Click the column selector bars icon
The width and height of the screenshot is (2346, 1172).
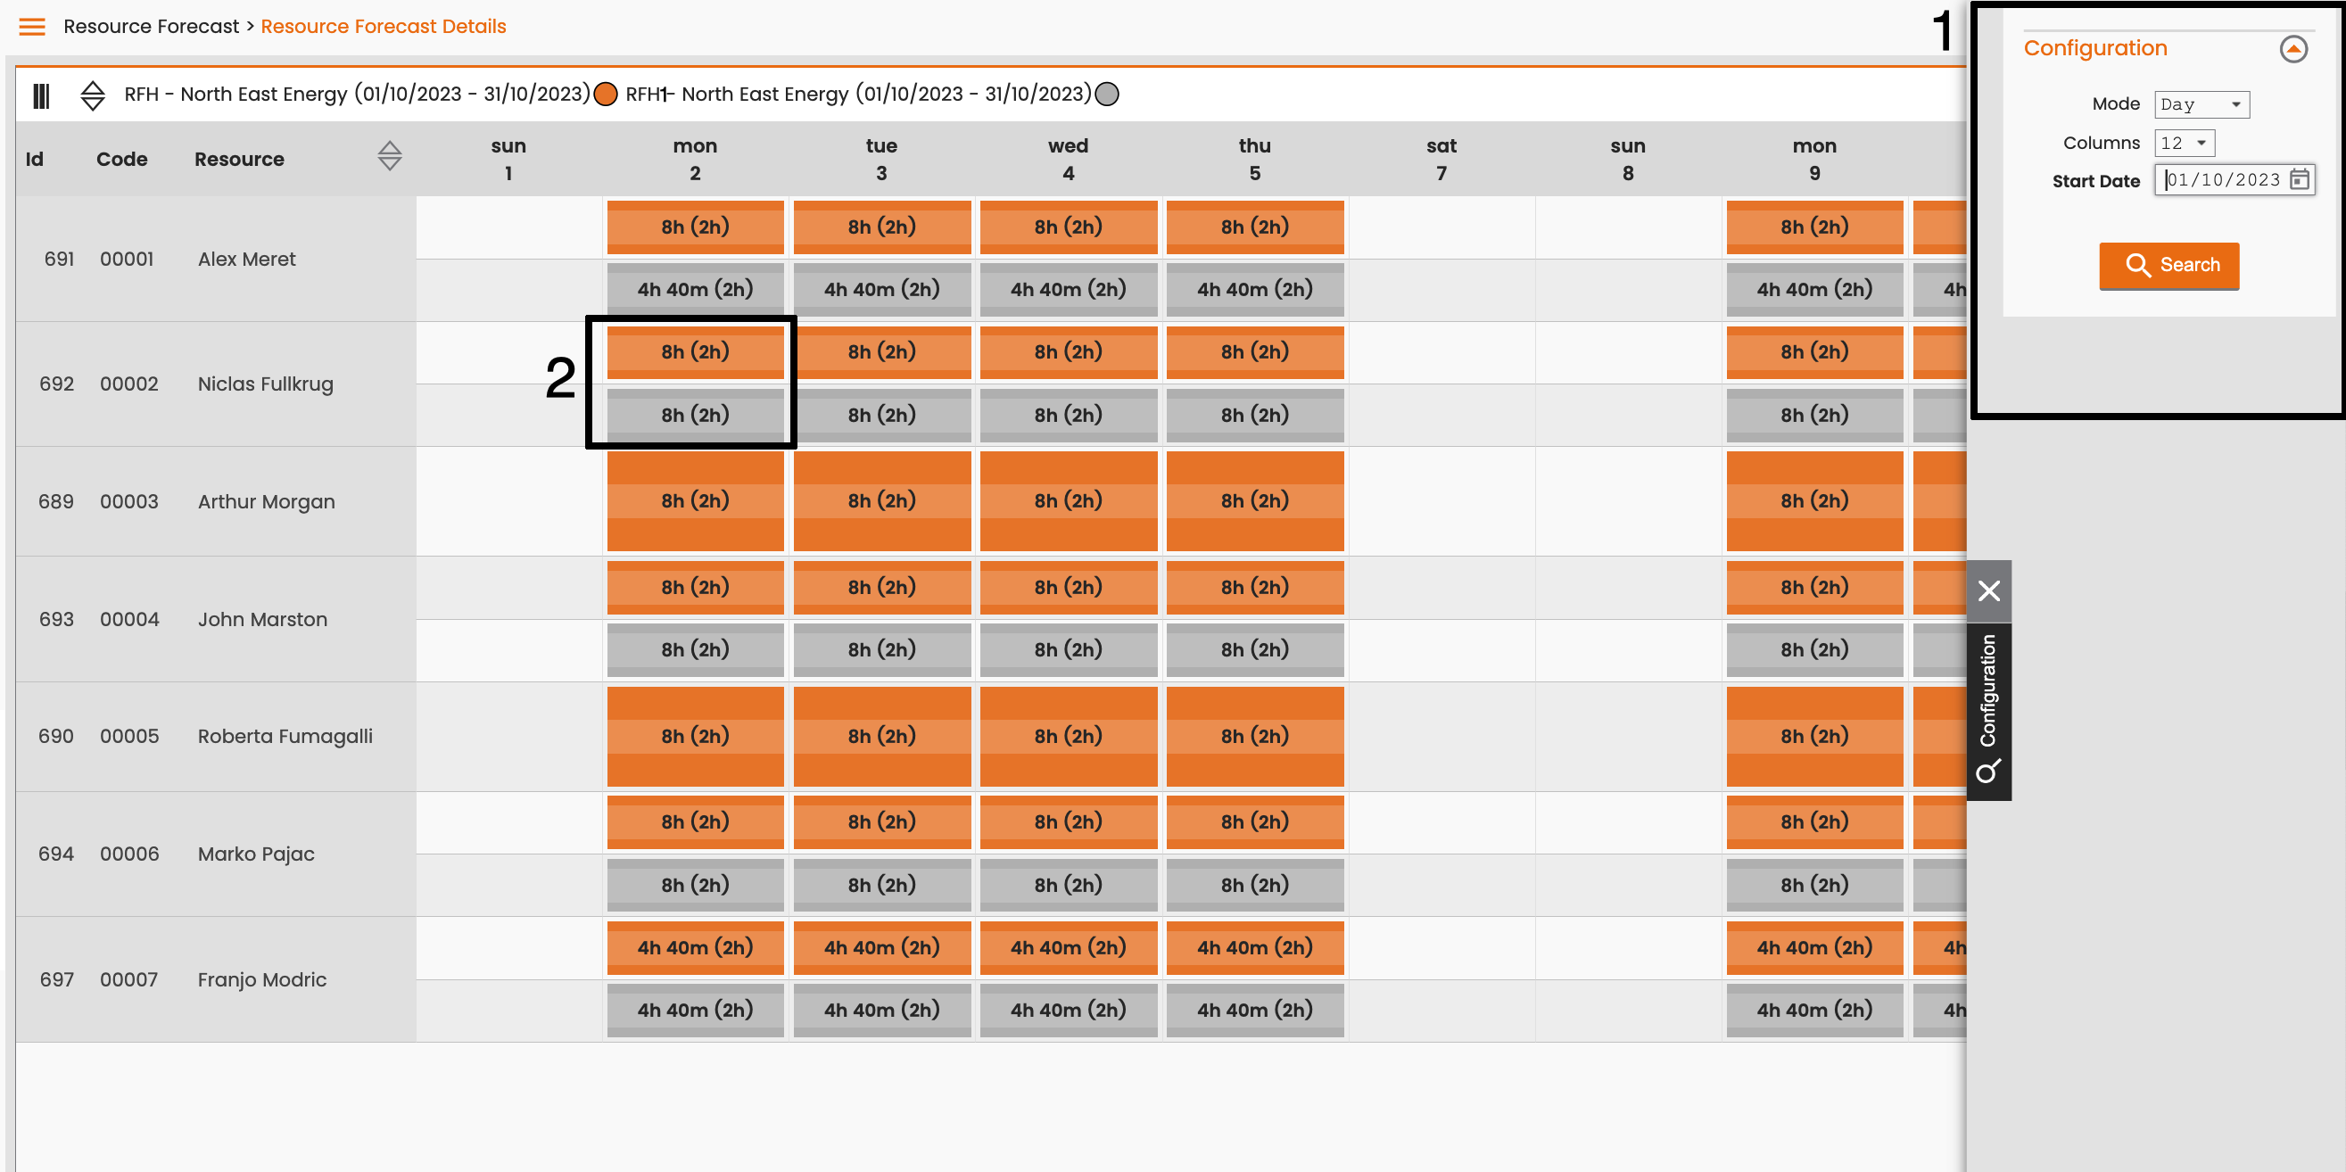(x=41, y=95)
